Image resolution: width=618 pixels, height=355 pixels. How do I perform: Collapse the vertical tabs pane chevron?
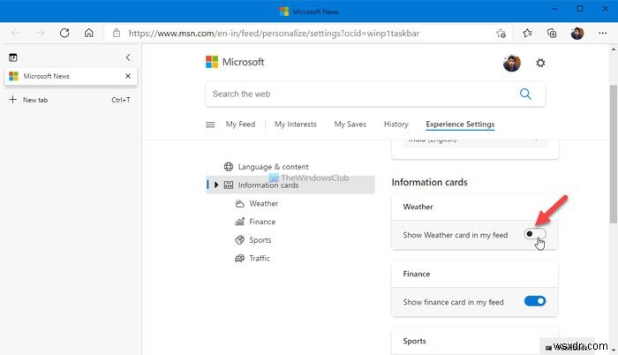coord(128,57)
